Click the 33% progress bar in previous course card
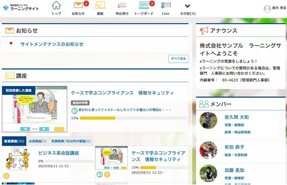 (133, 118)
